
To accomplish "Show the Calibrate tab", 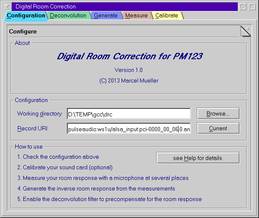I will click(166, 16).
